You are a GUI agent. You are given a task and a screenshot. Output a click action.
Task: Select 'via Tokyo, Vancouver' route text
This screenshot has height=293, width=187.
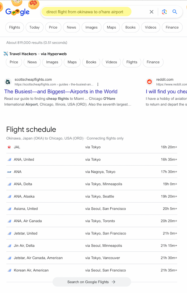click(103, 258)
